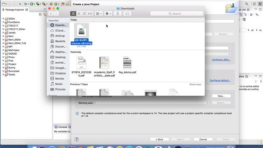Open the Working sets combo box

pos(152,103)
